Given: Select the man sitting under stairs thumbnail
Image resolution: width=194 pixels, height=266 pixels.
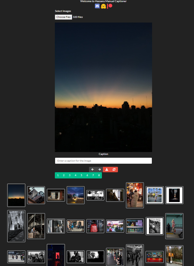Looking at the screenshot, I should point(36,226).
